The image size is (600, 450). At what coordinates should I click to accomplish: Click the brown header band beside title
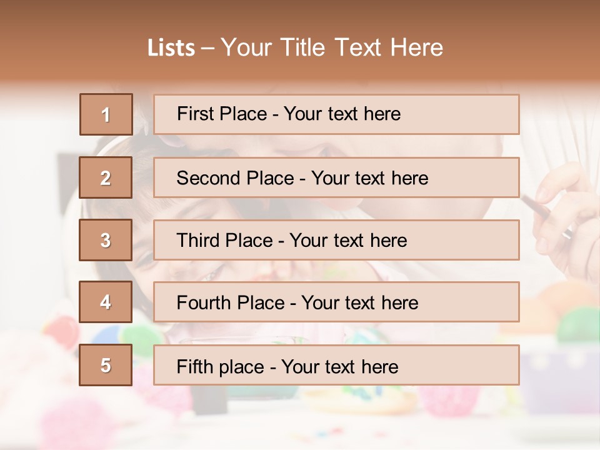[x=521, y=42]
